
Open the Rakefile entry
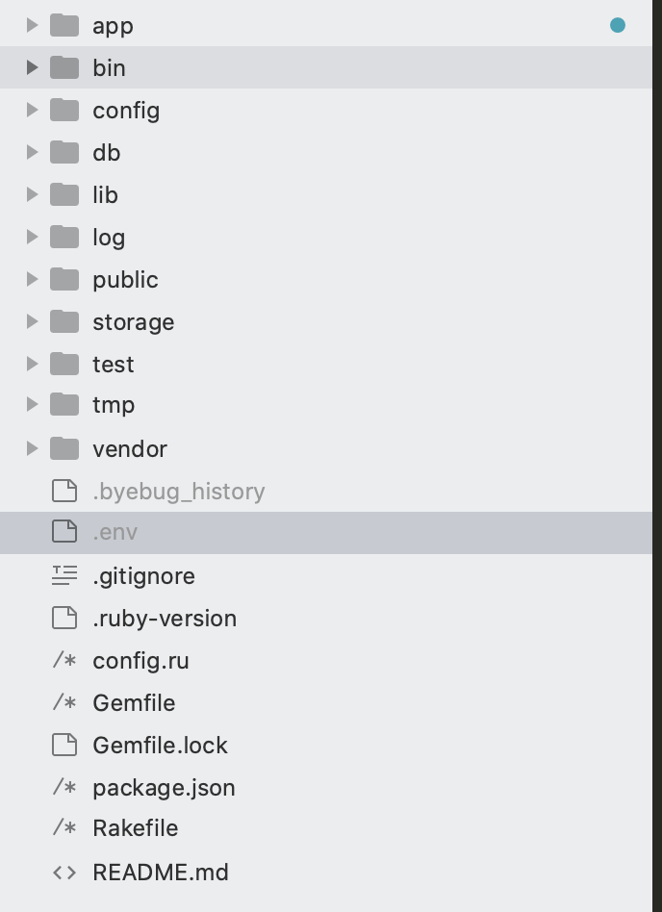click(136, 828)
